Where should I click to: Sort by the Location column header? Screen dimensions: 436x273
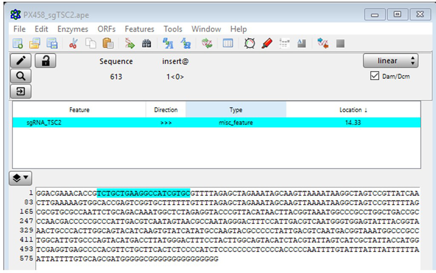tap(353, 110)
